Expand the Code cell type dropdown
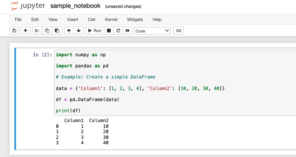This screenshot has width=296, height=157. (x=152, y=31)
